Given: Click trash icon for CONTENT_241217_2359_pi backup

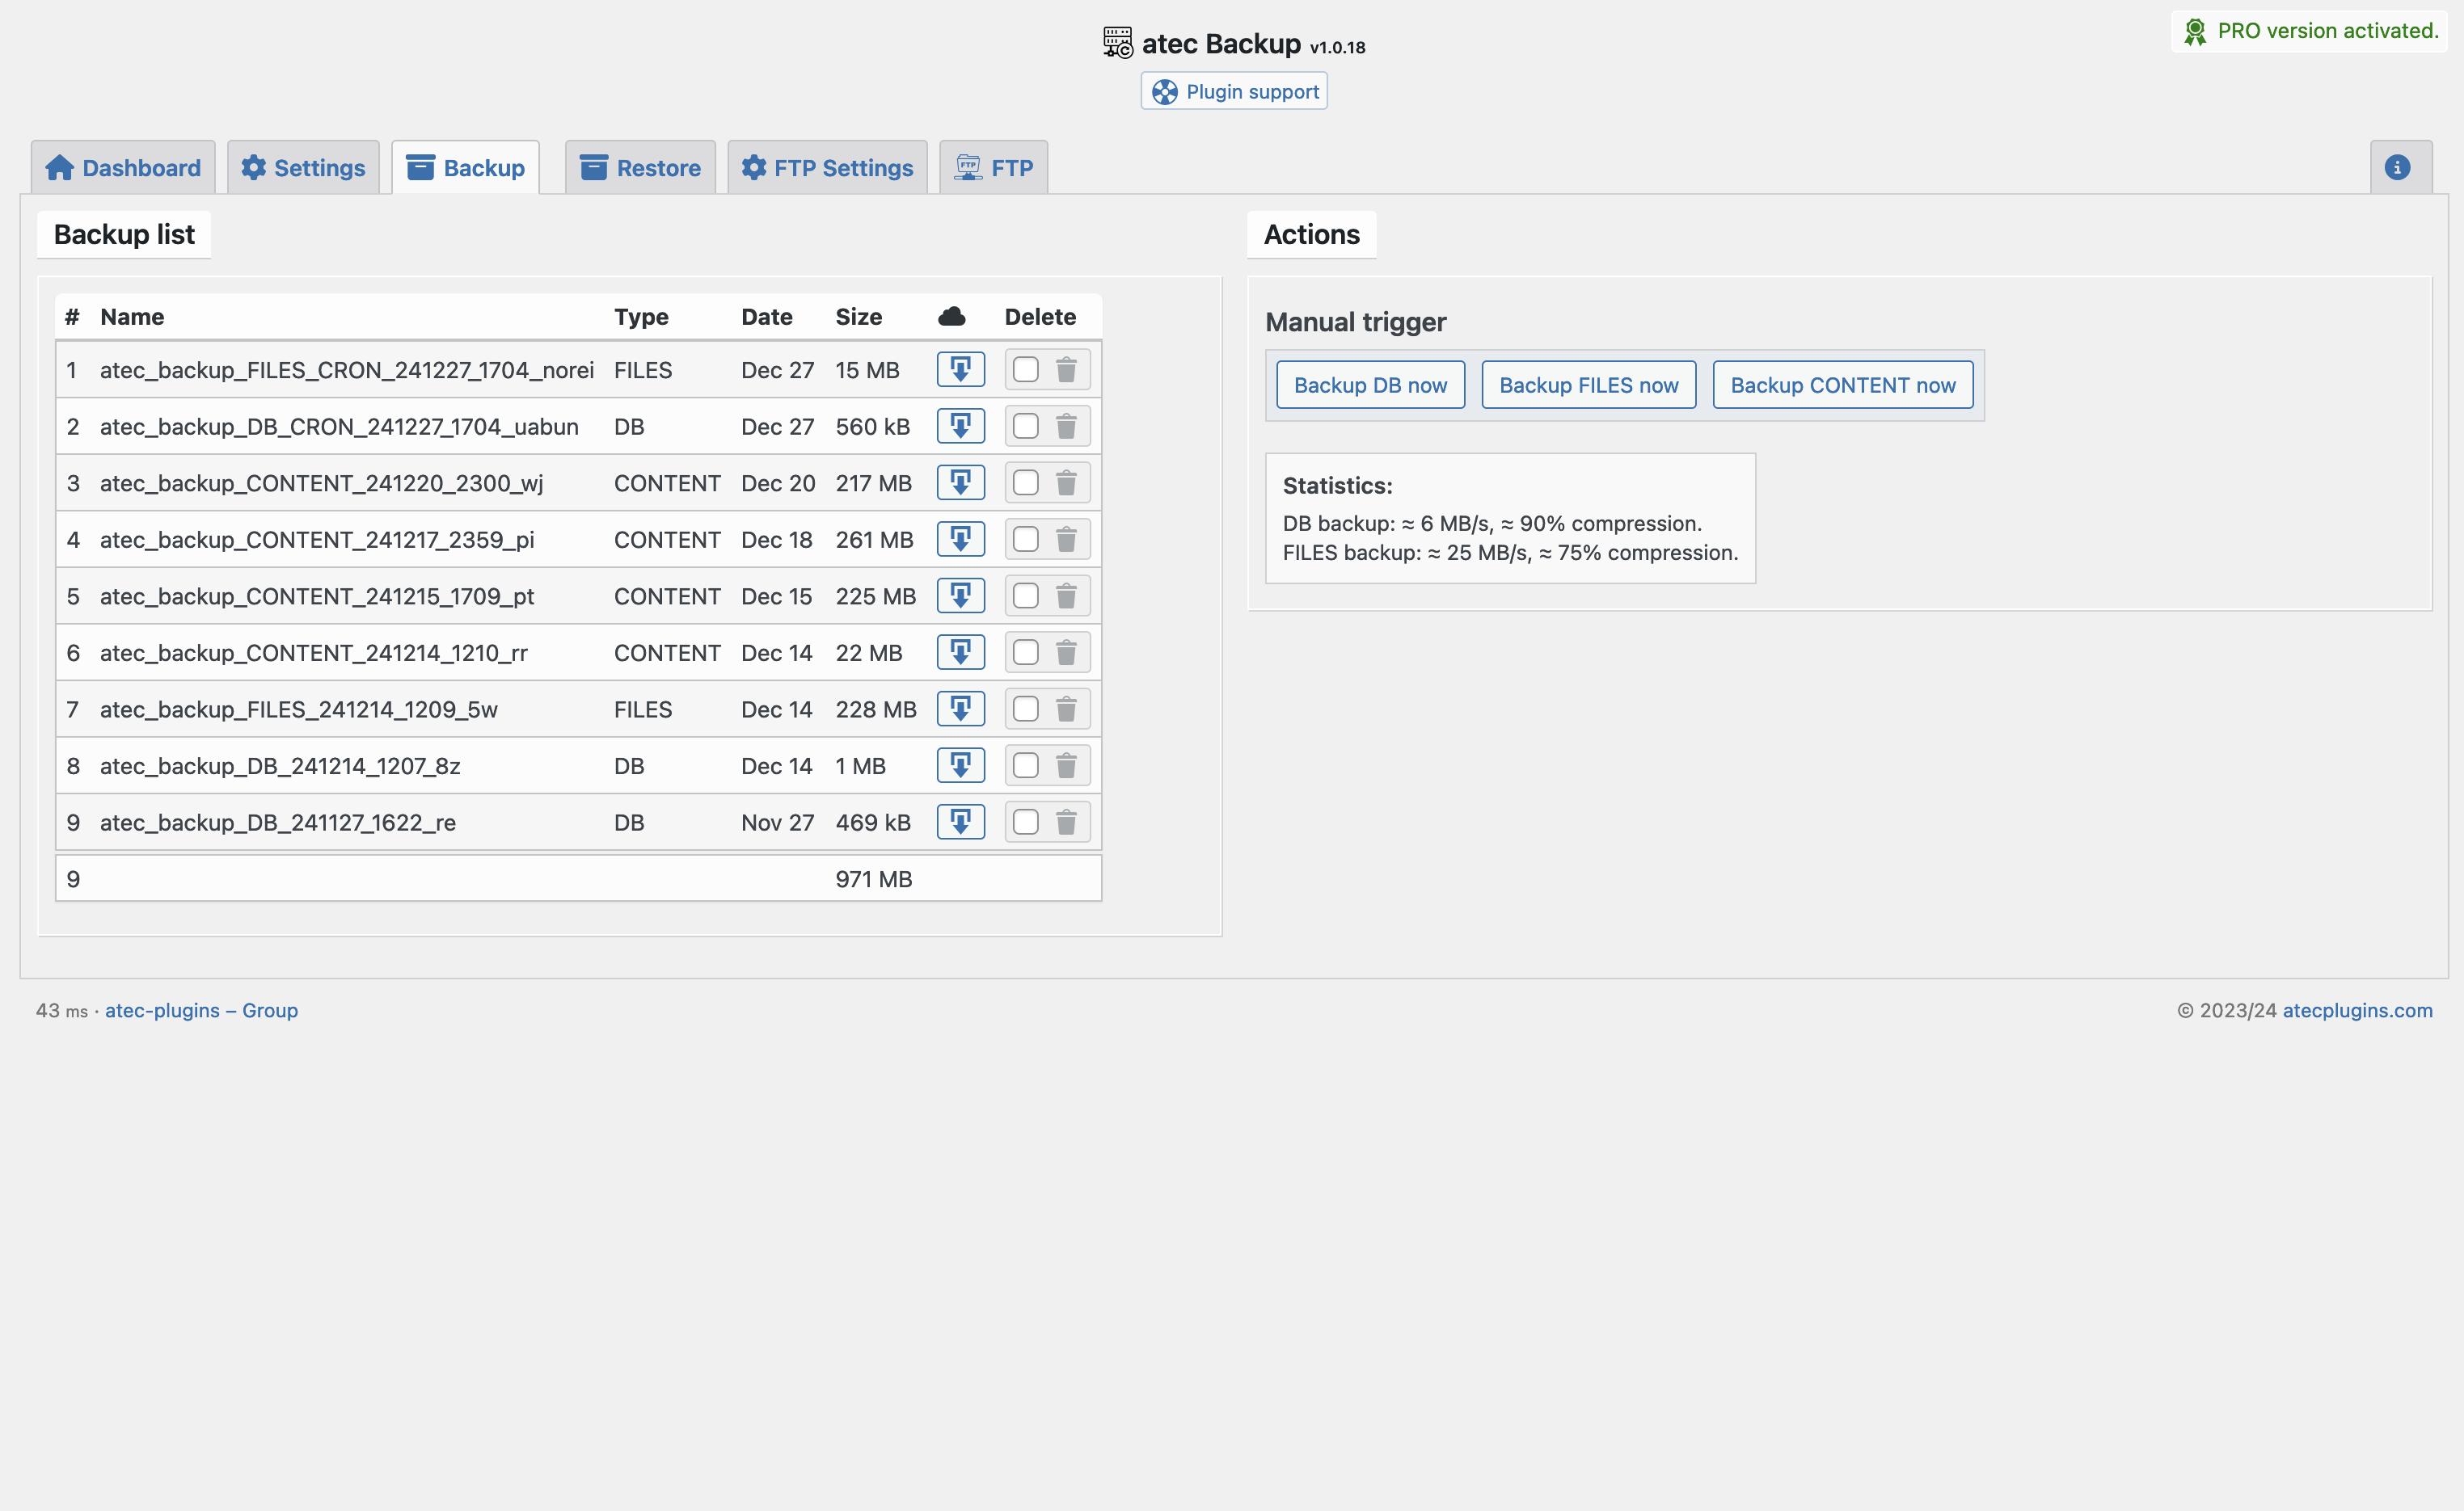Looking at the screenshot, I should point(1066,540).
